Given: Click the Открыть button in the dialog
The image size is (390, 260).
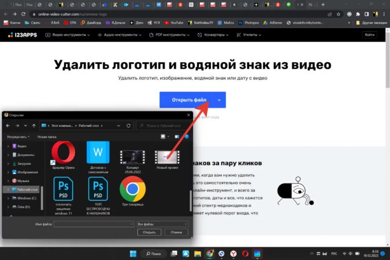Looking at the screenshot, I should [x=149, y=232].
